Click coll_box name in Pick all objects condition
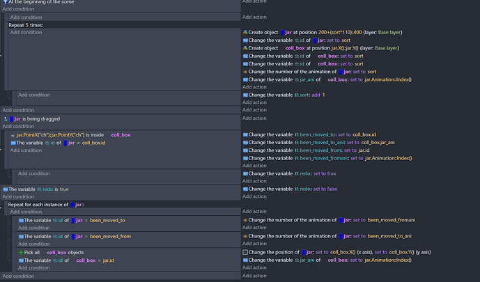This screenshot has width=480, height=282. [x=56, y=253]
